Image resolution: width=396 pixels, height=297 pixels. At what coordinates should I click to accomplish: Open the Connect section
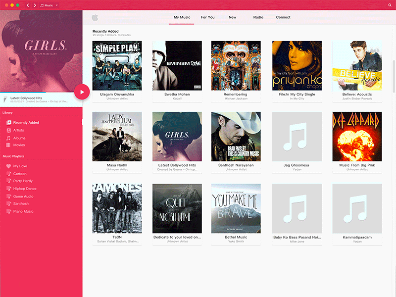pyautogui.click(x=283, y=17)
